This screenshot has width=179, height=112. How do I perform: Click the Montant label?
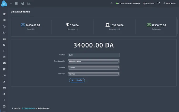point(62,55)
